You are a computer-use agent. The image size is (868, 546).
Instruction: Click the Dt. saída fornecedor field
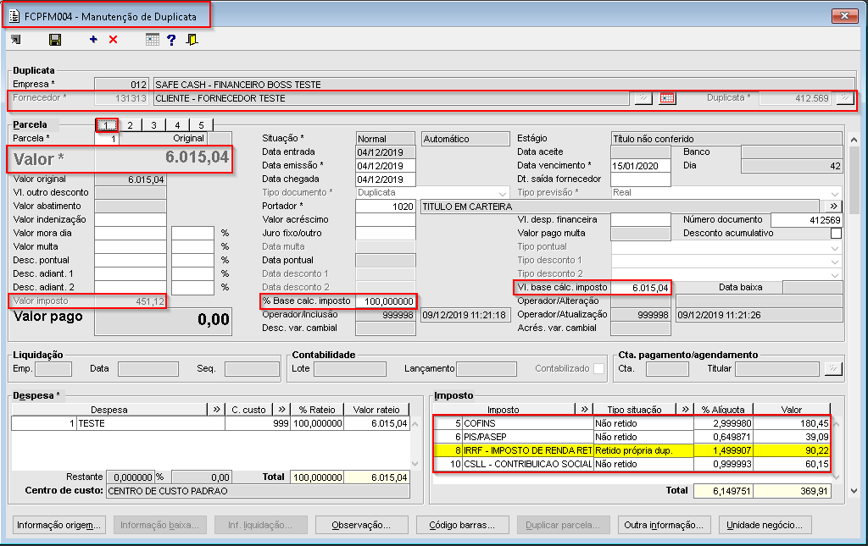coord(641,179)
